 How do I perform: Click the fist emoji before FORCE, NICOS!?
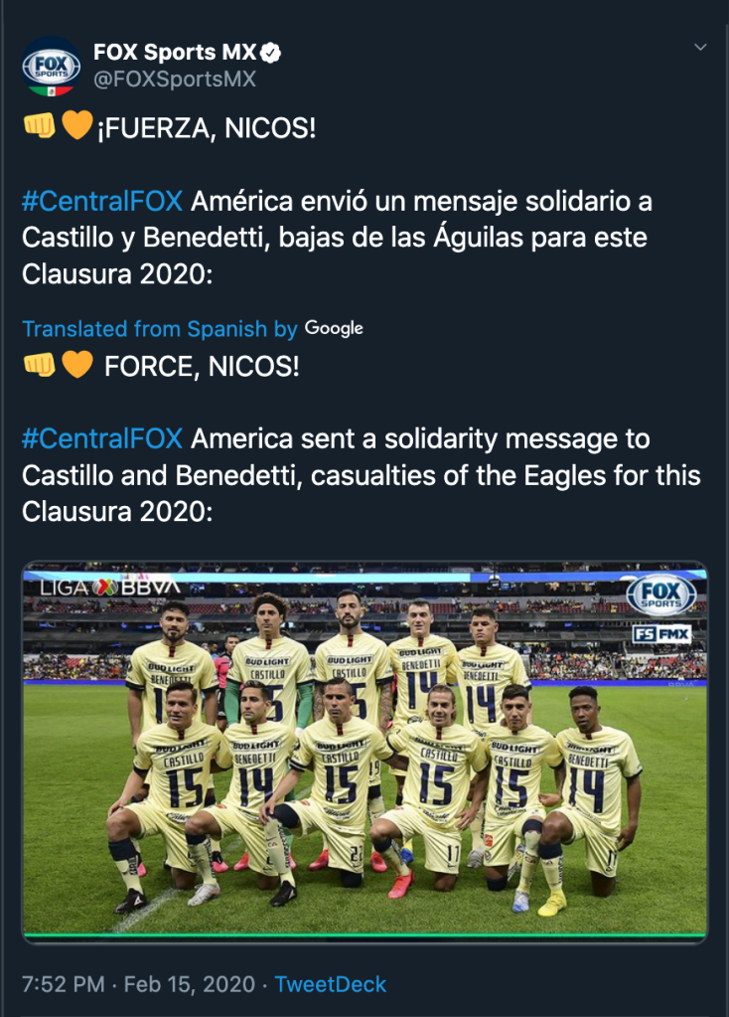(39, 366)
